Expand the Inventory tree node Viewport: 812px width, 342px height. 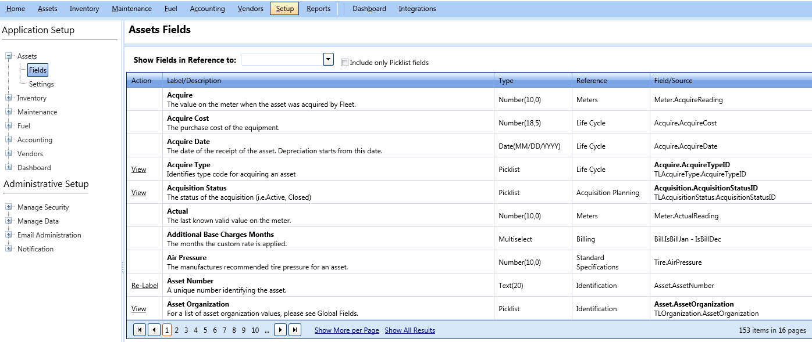(9, 98)
